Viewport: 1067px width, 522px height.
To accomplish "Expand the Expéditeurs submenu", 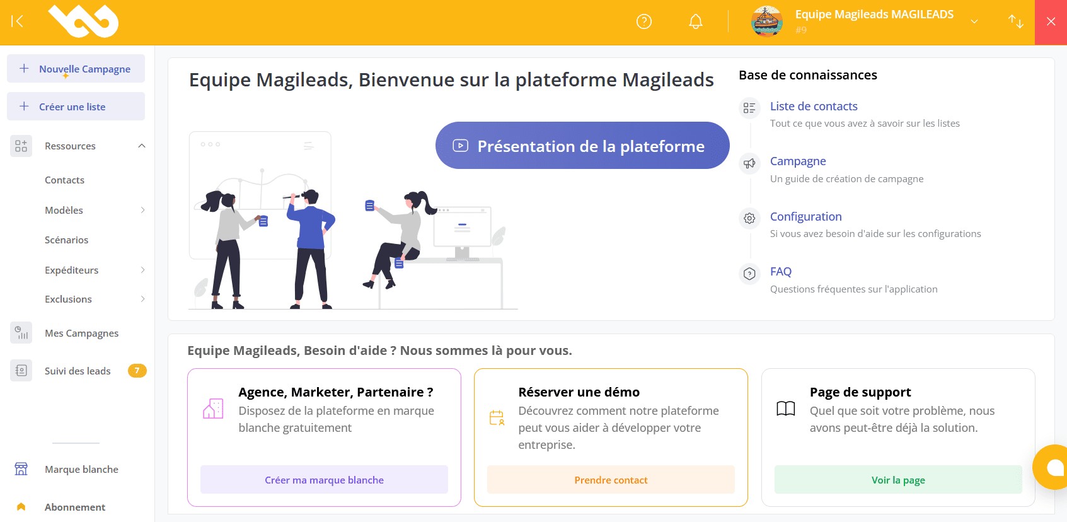I will [142, 270].
